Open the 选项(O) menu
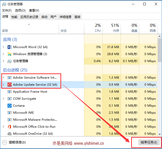The image size is (162, 149). click(20, 11)
